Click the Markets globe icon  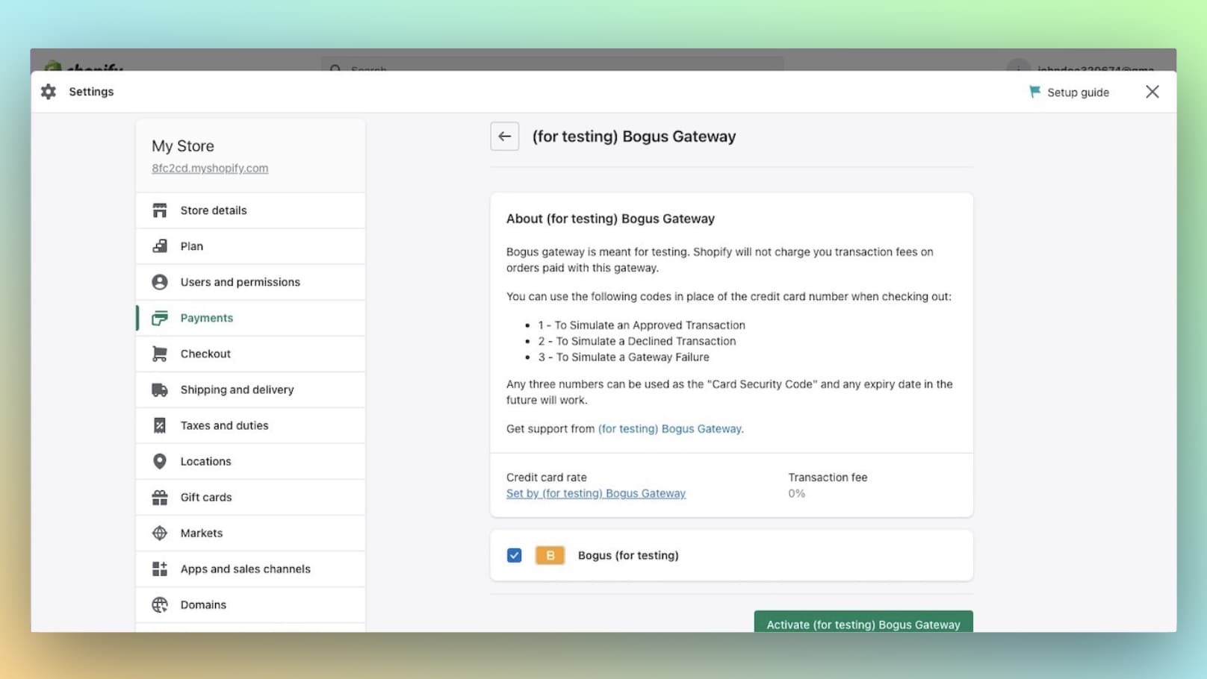pyautogui.click(x=159, y=532)
